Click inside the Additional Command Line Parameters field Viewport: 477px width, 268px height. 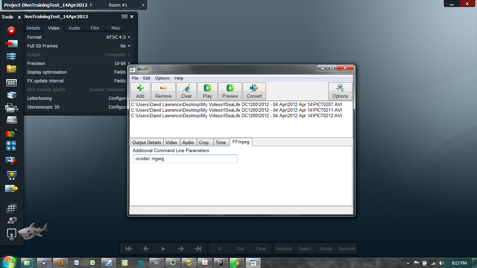tap(185, 159)
